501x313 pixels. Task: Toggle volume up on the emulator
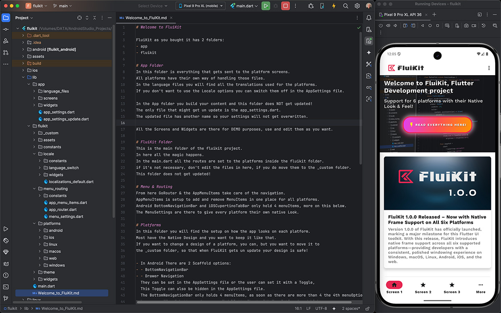388,25
